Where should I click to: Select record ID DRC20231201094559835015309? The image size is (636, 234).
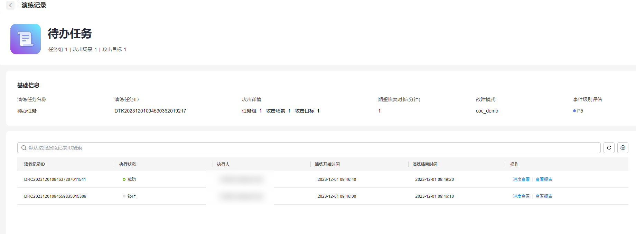[55, 196]
